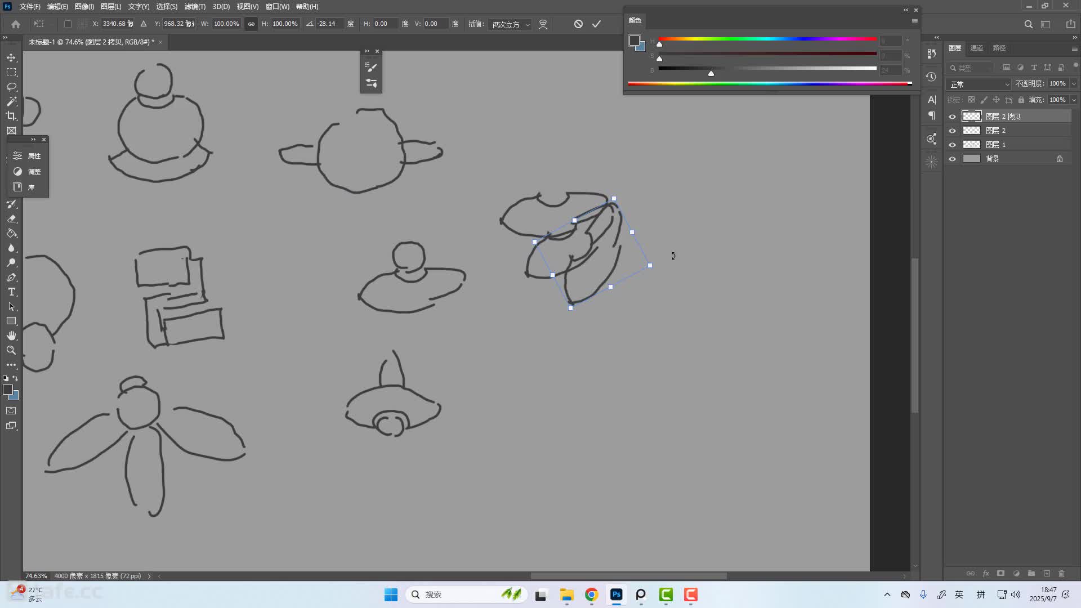Switch to the 通道 tab
Screen dimensions: 1081x608
pos(976,48)
